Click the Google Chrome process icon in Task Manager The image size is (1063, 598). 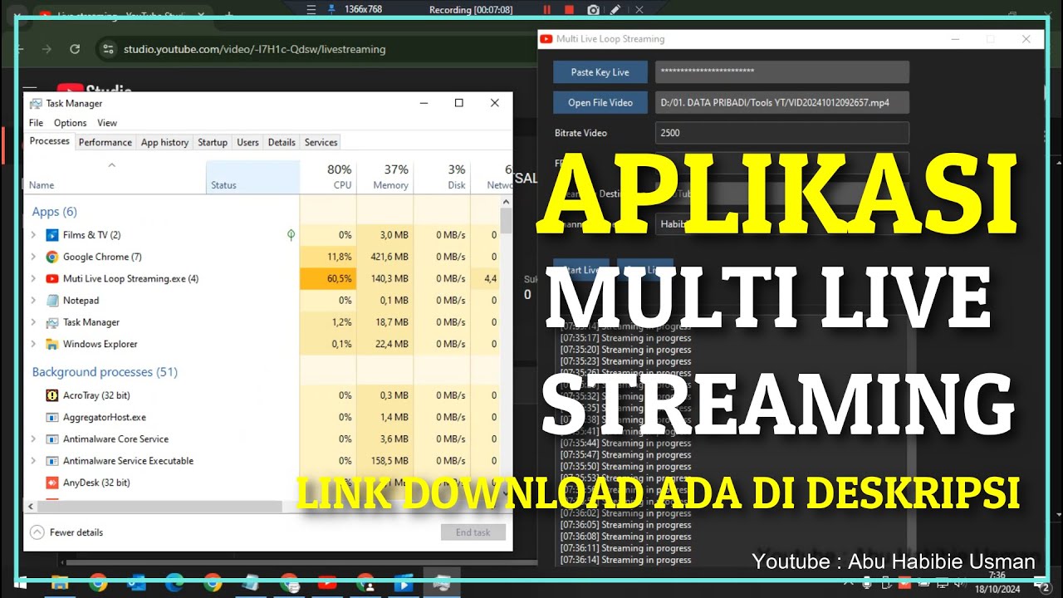click(x=52, y=257)
